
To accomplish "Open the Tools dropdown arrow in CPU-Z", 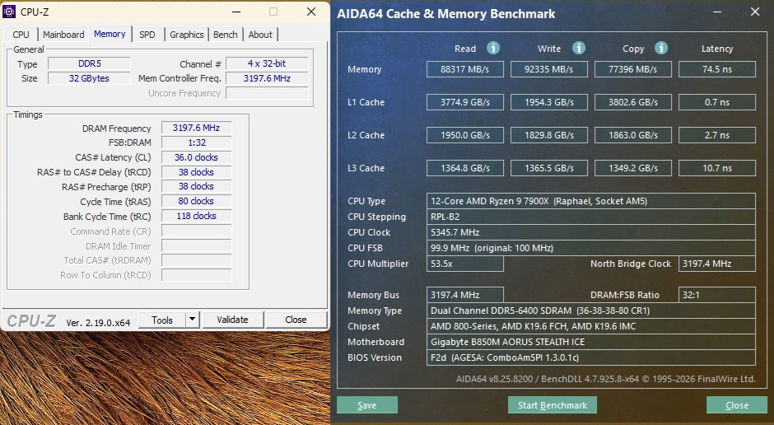I will click(193, 320).
